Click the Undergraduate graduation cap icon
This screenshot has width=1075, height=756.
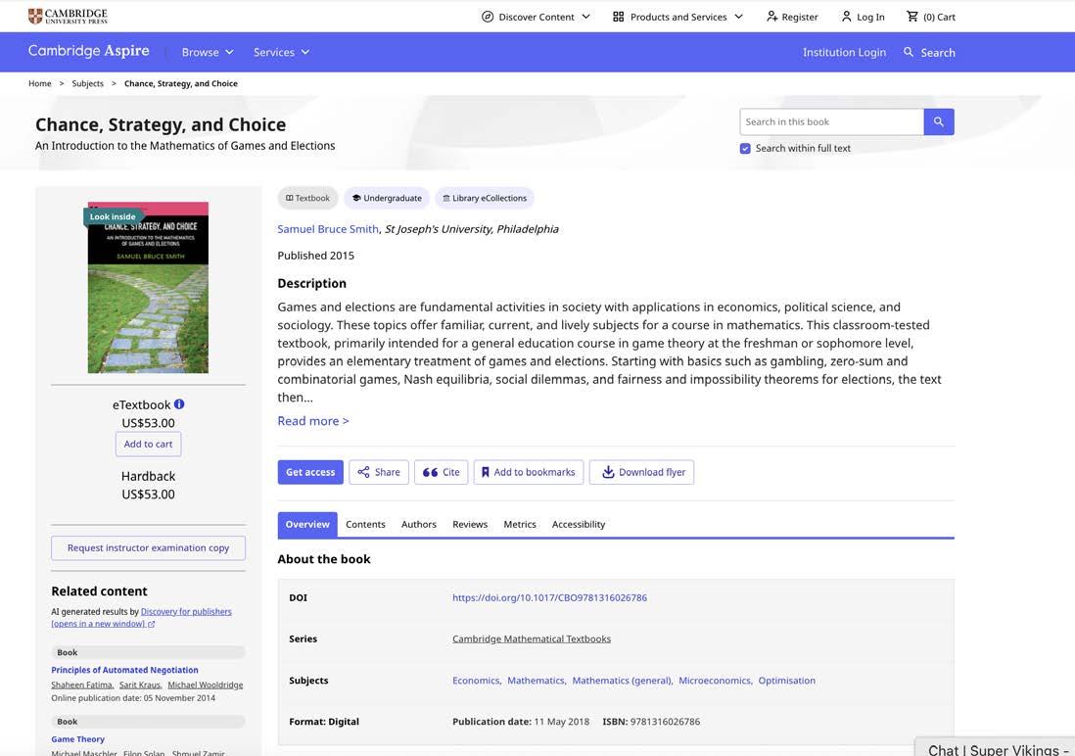point(355,198)
